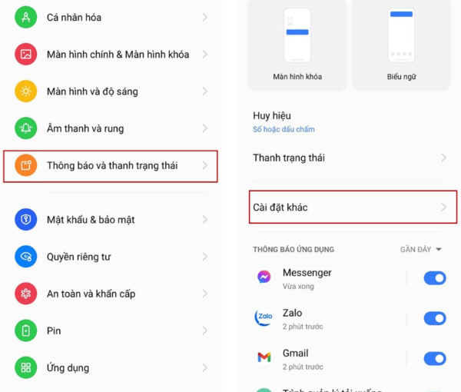Open the An toàn và khẩn cấp menu

(111, 294)
